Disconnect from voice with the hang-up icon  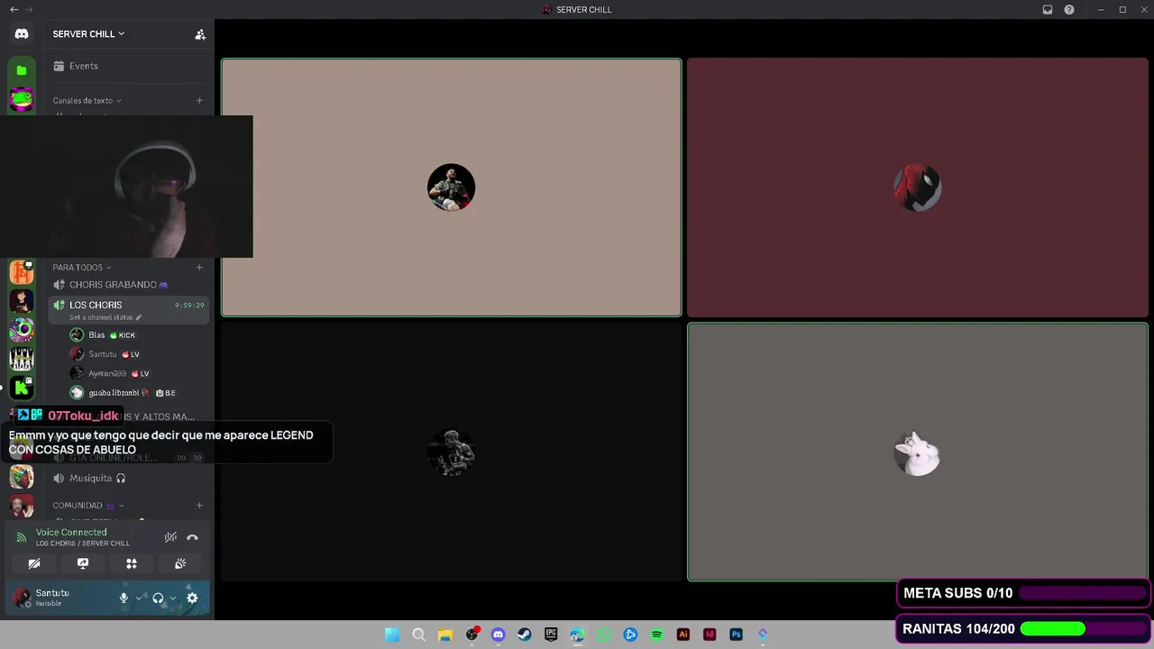pyautogui.click(x=192, y=537)
